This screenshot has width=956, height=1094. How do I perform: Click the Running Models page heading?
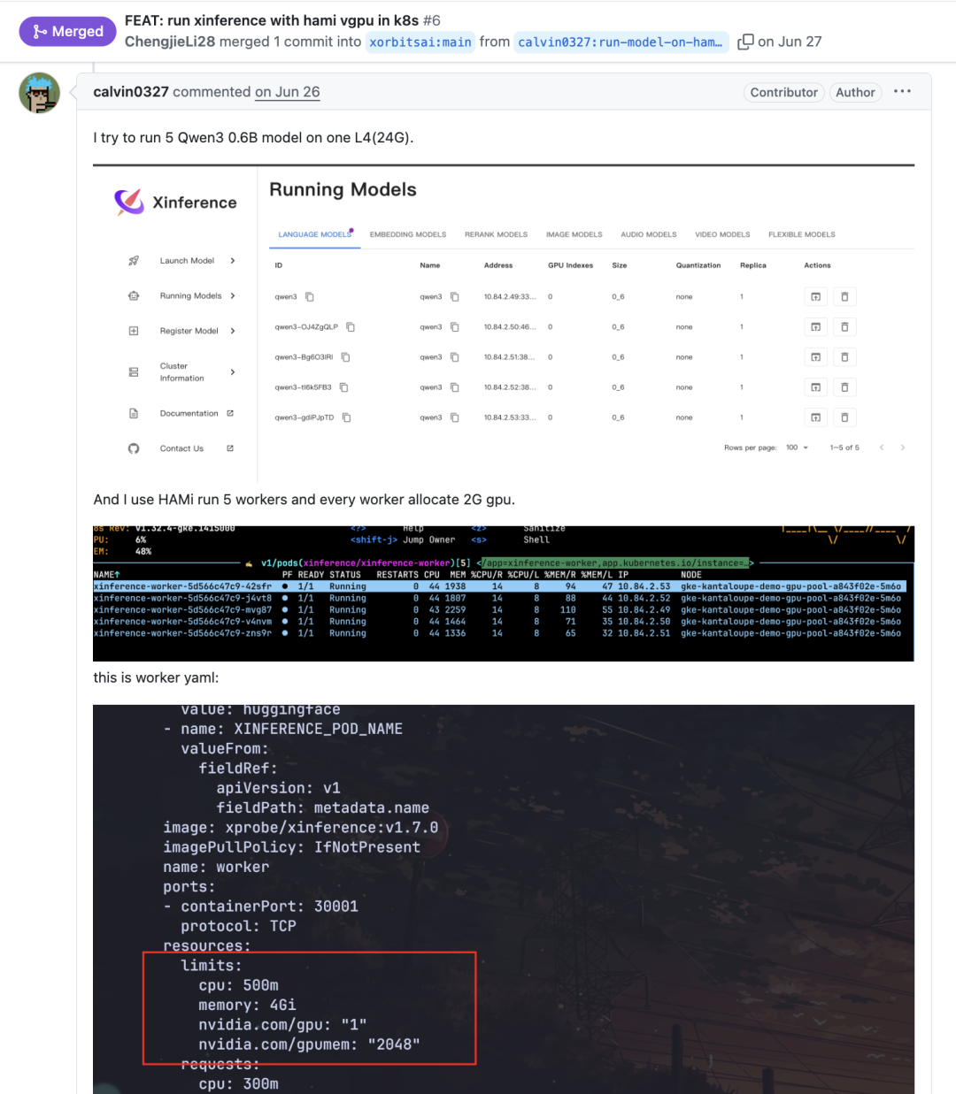coord(343,190)
